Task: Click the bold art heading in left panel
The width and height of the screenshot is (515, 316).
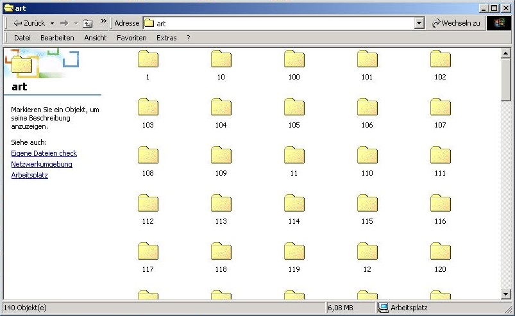Action: tap(19, 87)
